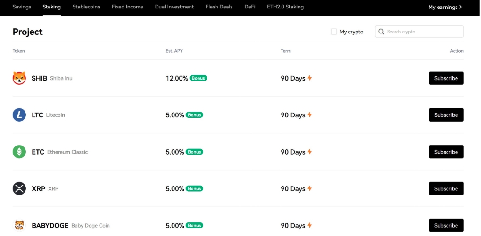Click the Litecoin logo icon
The height and width of the screenshot is (236, 481).
point(19,115)
